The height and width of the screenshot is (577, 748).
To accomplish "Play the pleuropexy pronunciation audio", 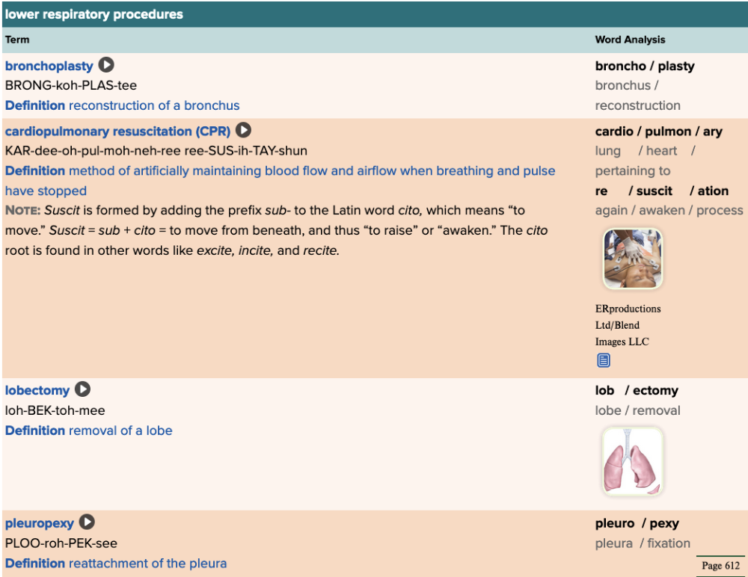I will pyautogui.click(x=88, y=523).
